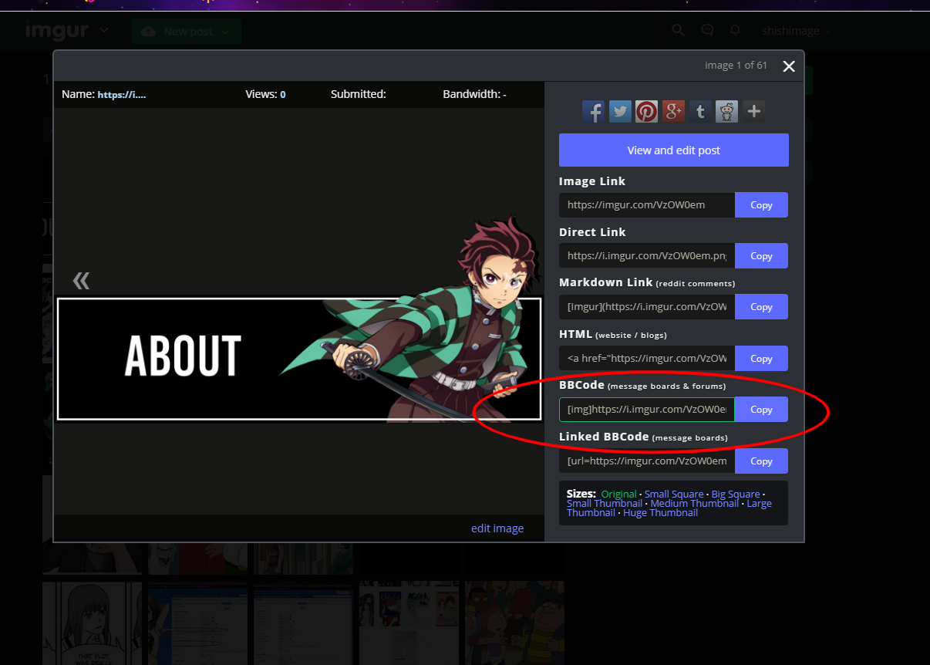The width and height of the screenshot is (930, 665).
Task: Copy the BBCode for forums
Action: [761, 410]
